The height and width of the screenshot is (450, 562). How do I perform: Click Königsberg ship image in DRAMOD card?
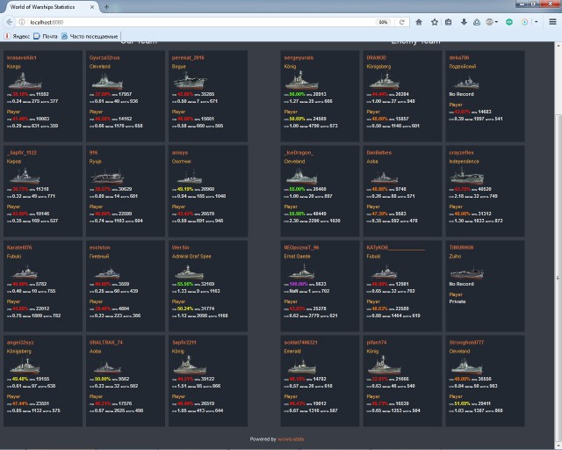coord(384,81)
